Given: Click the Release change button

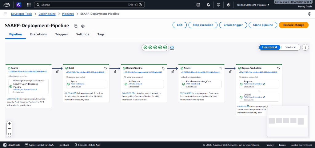Looking at the screenshot, I should click(x=294, y=25).
